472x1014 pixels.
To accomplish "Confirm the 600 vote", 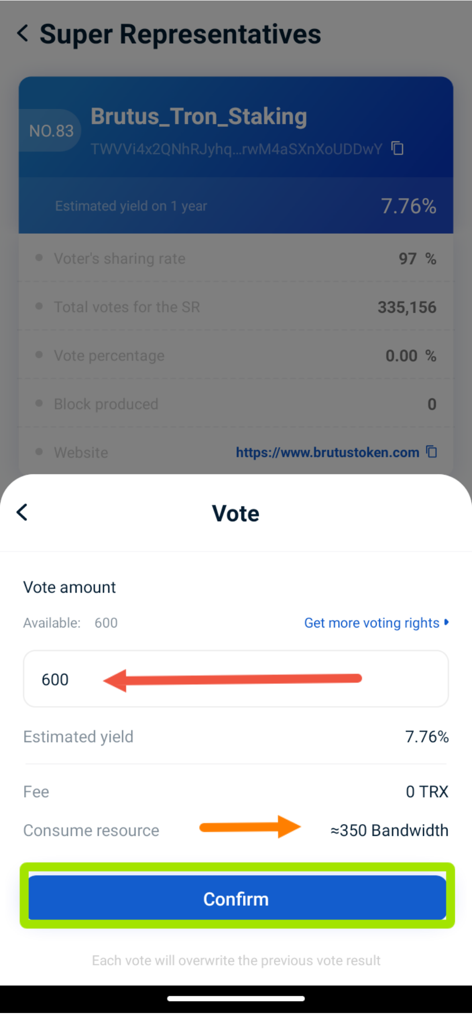I will click(x=237, y=898).
